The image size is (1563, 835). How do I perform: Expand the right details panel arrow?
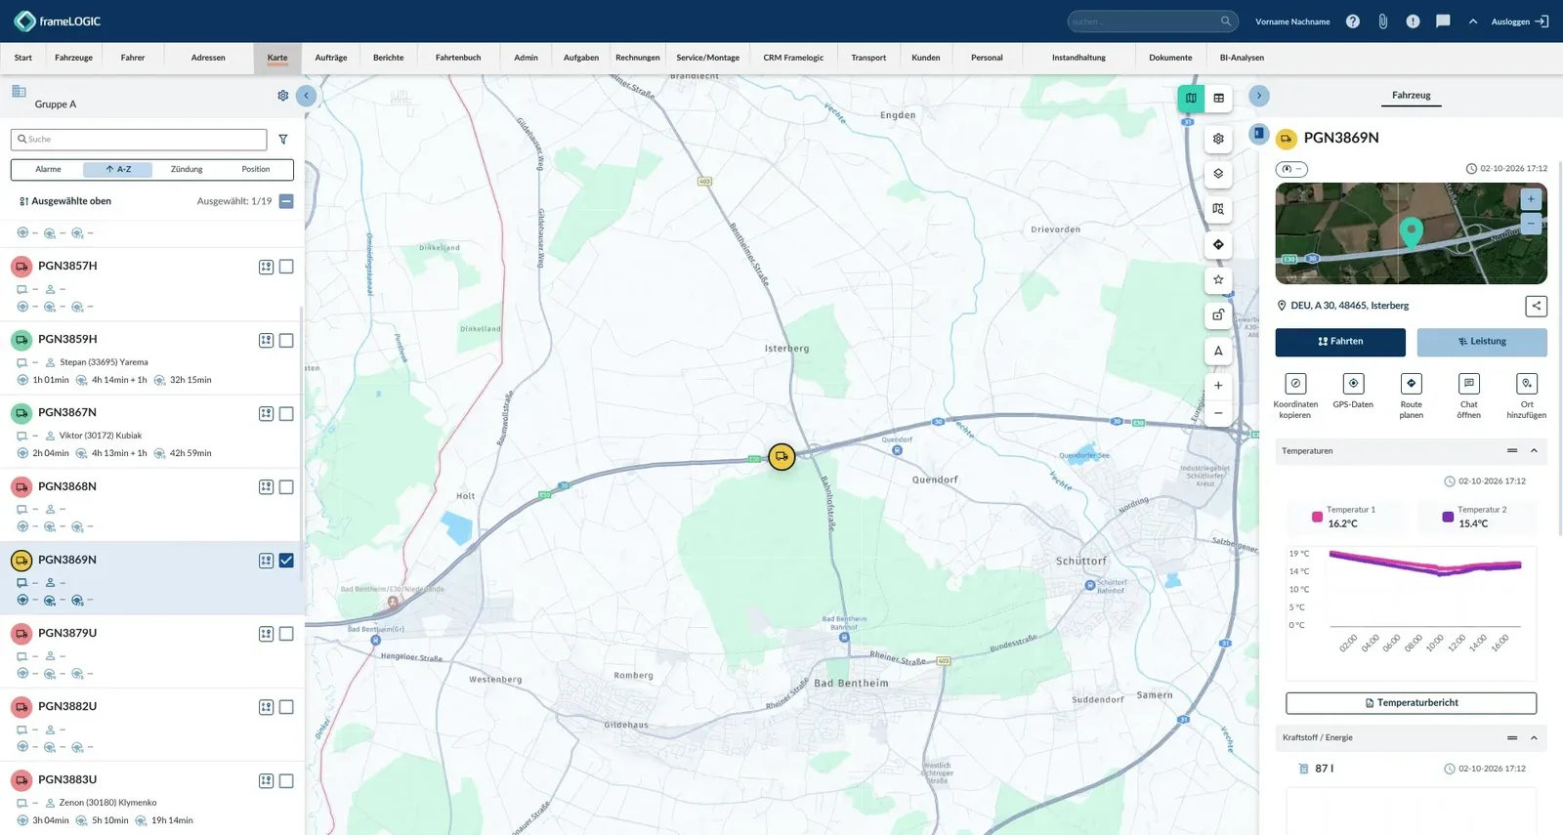tap(1259, 96)
